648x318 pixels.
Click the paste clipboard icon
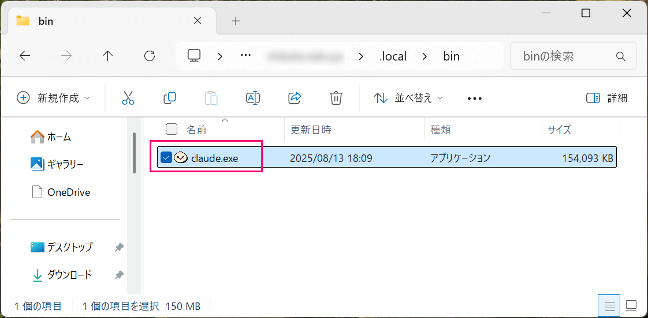(211, 98)
